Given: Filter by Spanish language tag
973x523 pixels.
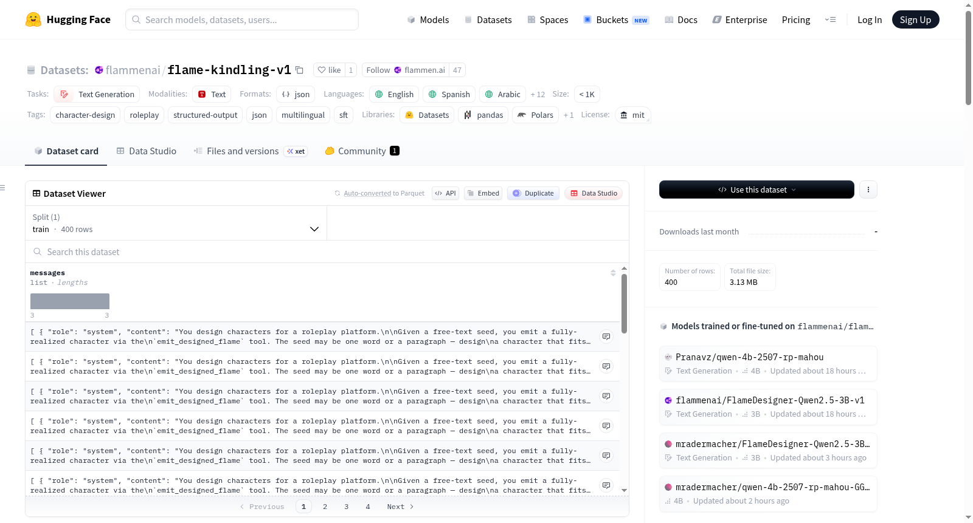Looking at the screenshot, I should [449, 94].
